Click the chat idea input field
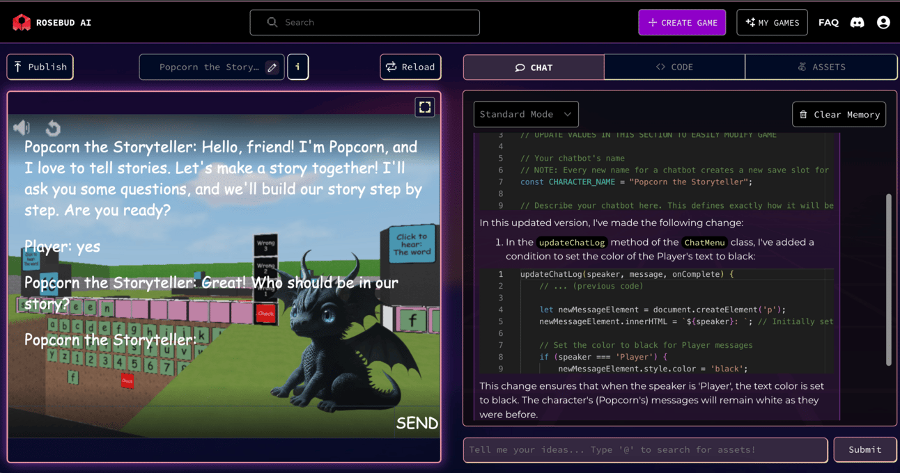 646,449
